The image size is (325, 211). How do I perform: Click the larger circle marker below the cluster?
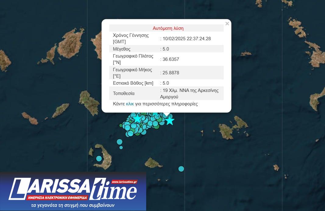119,142
